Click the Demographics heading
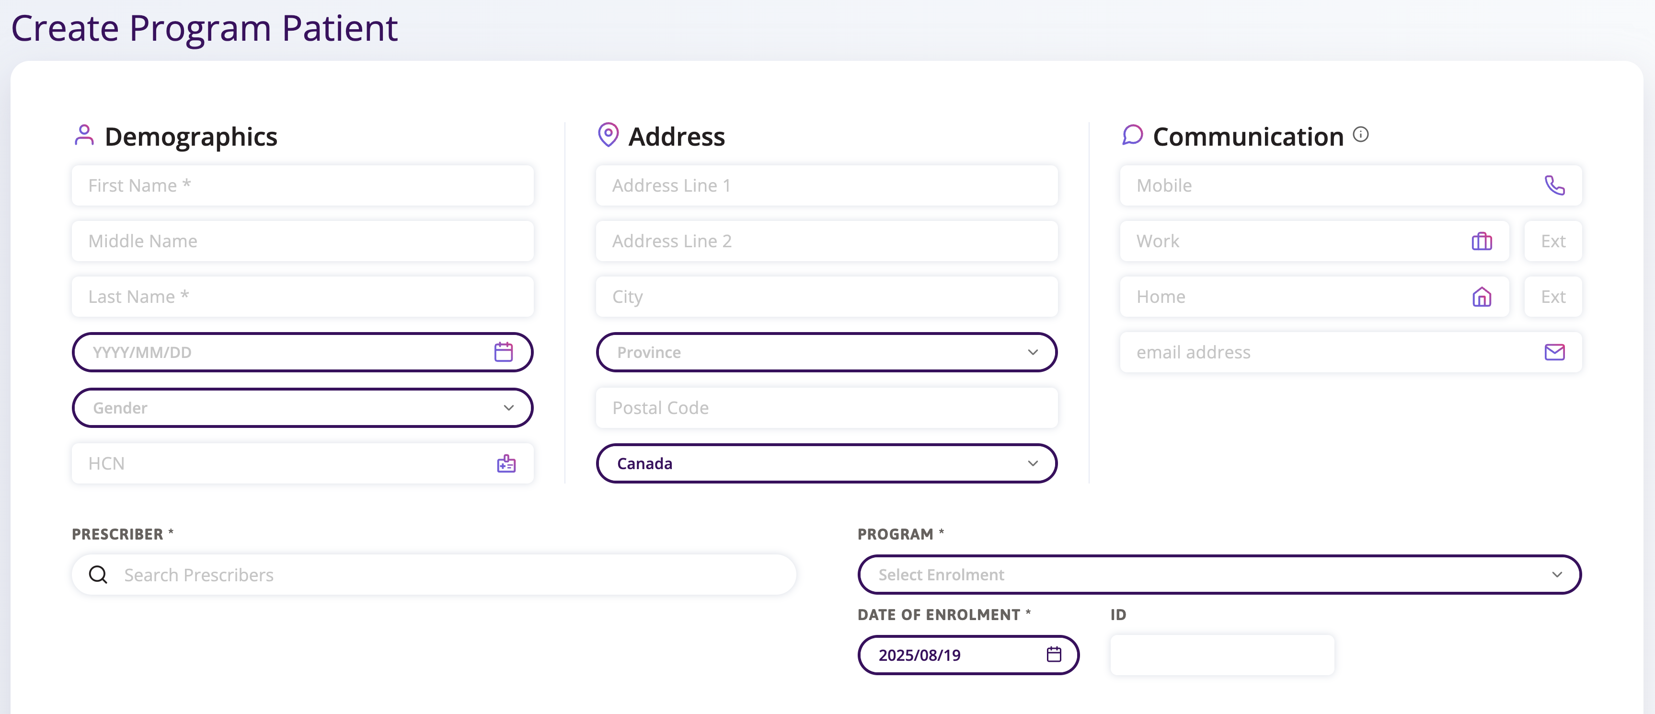 pos(191,136)
